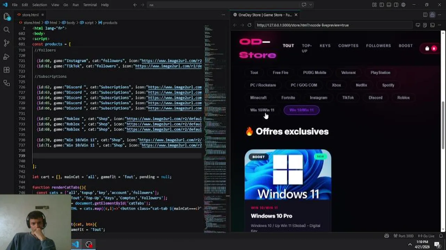446x250 pixels.
Task: Open the Explorer view in activity bar
Action: point(6,16)
